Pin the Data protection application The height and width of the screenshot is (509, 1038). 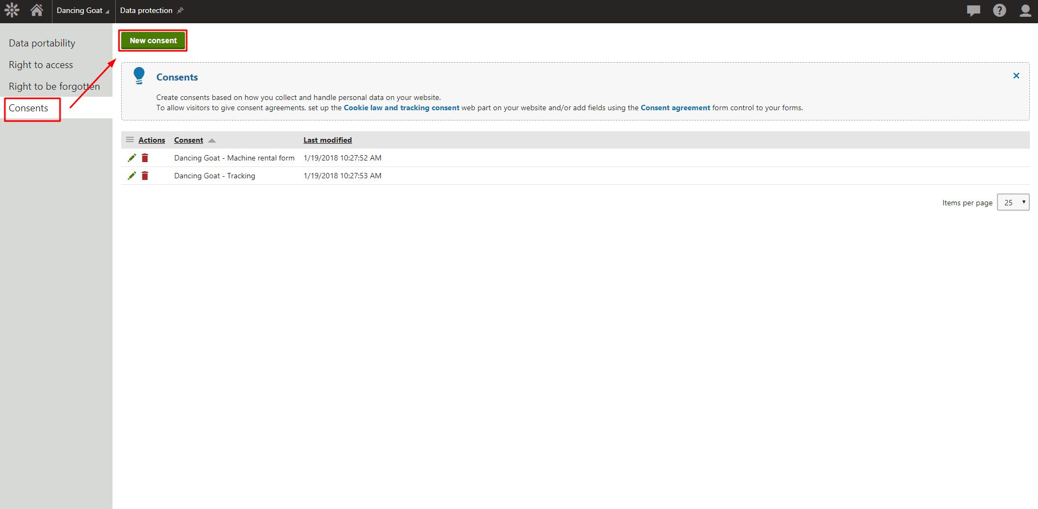click(x=181, y=10)
